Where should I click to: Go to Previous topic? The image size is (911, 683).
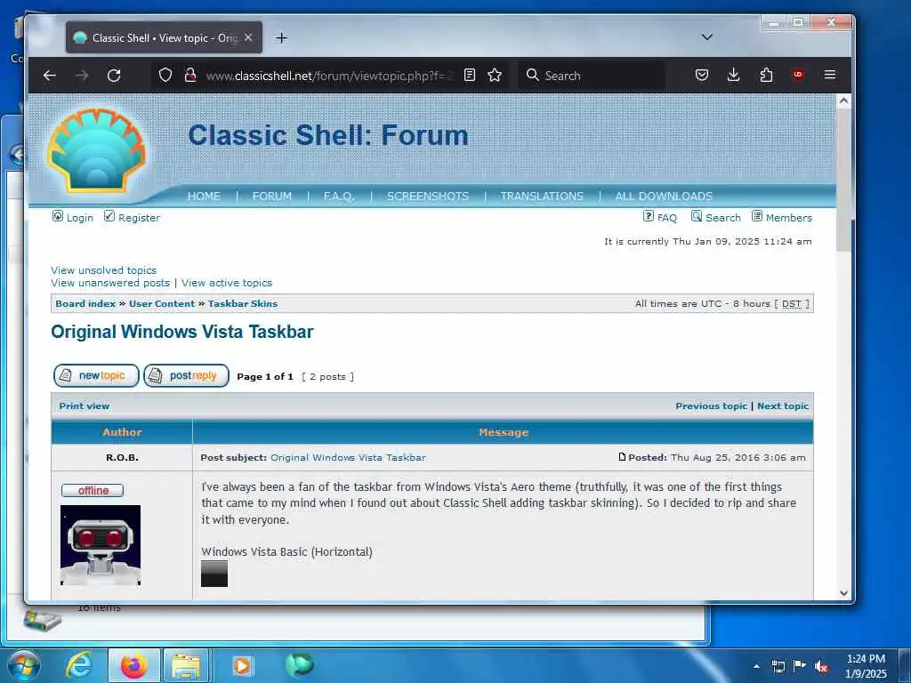[711, 406]
